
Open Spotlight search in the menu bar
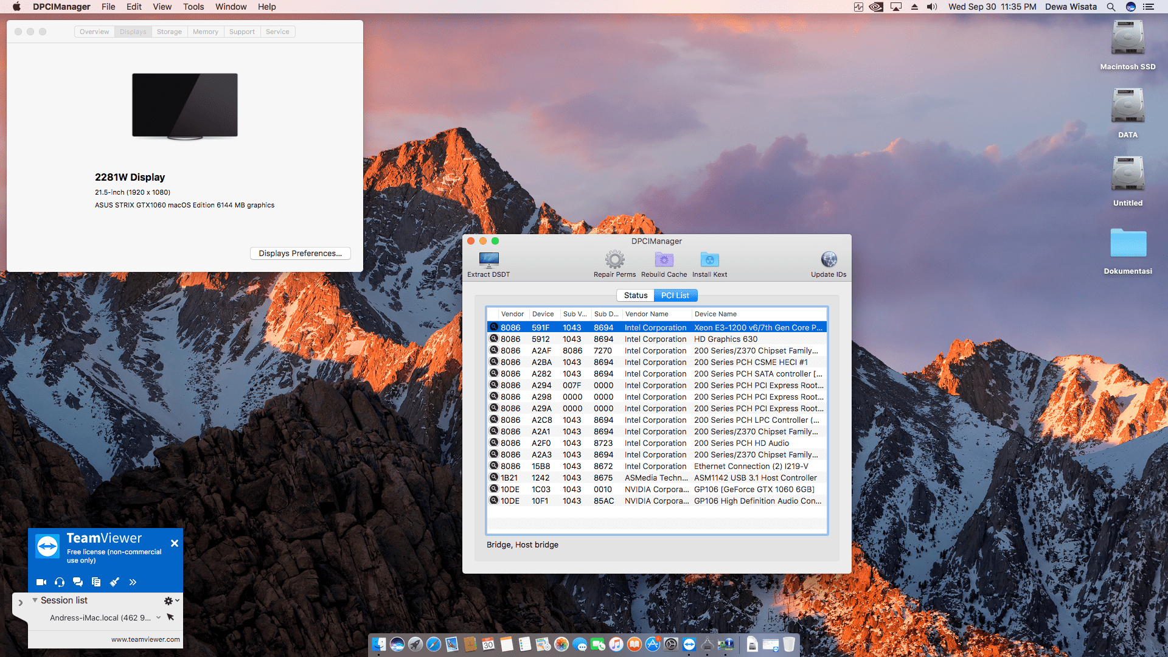[x=1111, y=7]
